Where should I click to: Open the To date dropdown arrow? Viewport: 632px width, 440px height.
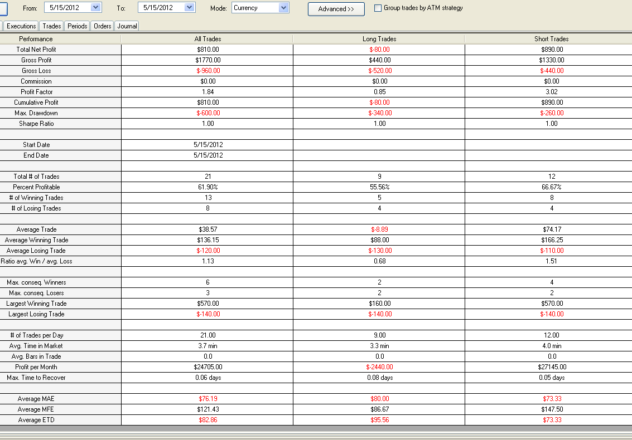pos(190,7)
